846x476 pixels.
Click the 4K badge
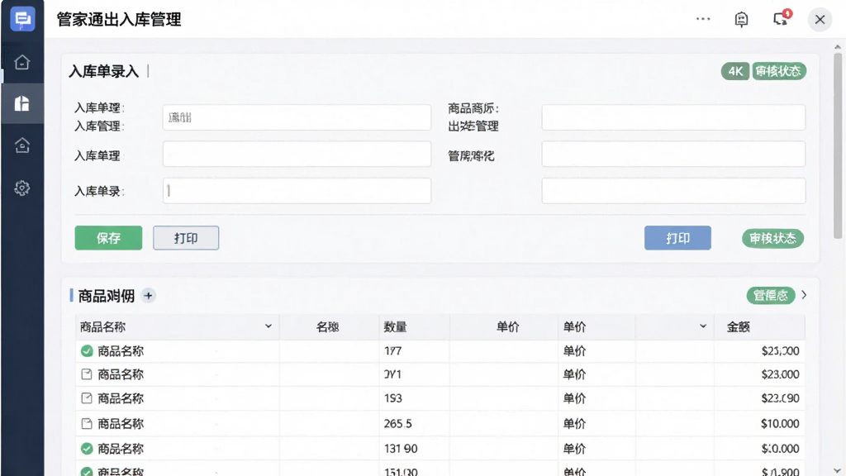point(734,71)
